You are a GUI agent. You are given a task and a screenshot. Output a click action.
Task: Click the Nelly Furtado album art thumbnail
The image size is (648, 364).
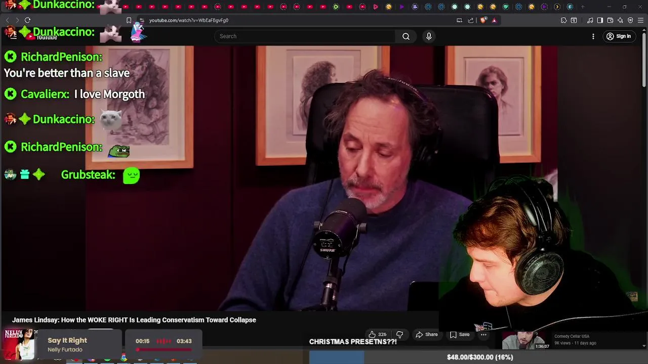point(19,344)
